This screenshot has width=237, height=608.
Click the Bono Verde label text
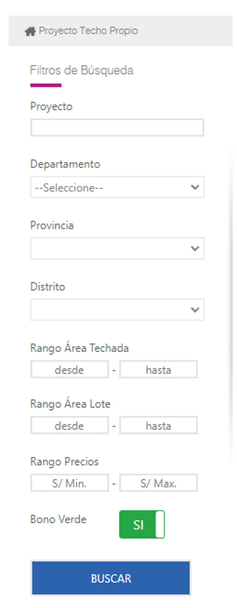coord(58,519)
